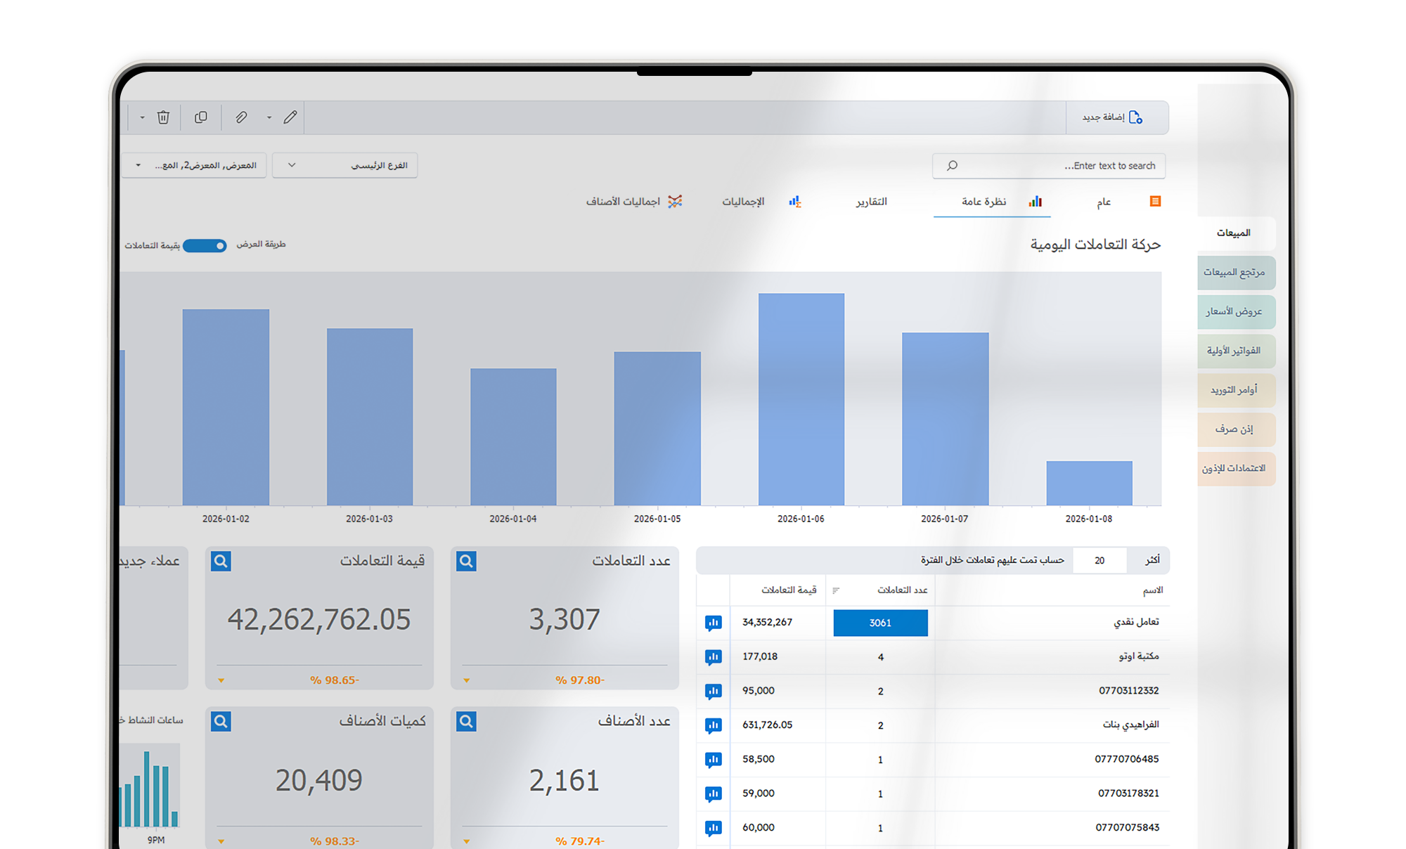
Task: Toggle the بقيمة التعاملات display switch
Action: [x=205, y=246]
